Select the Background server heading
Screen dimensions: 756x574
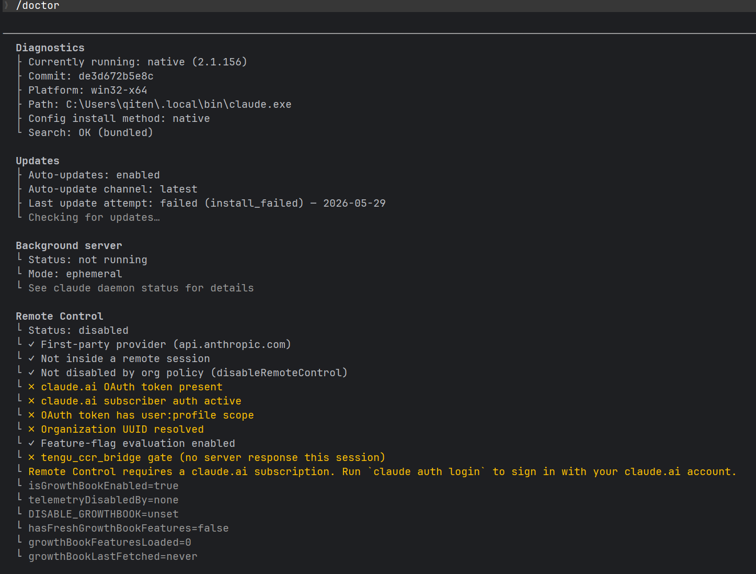(x=69, y=246)
